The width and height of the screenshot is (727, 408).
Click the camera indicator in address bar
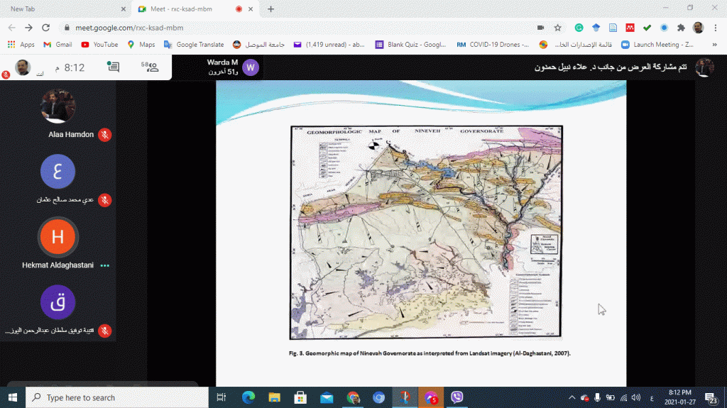540,28
